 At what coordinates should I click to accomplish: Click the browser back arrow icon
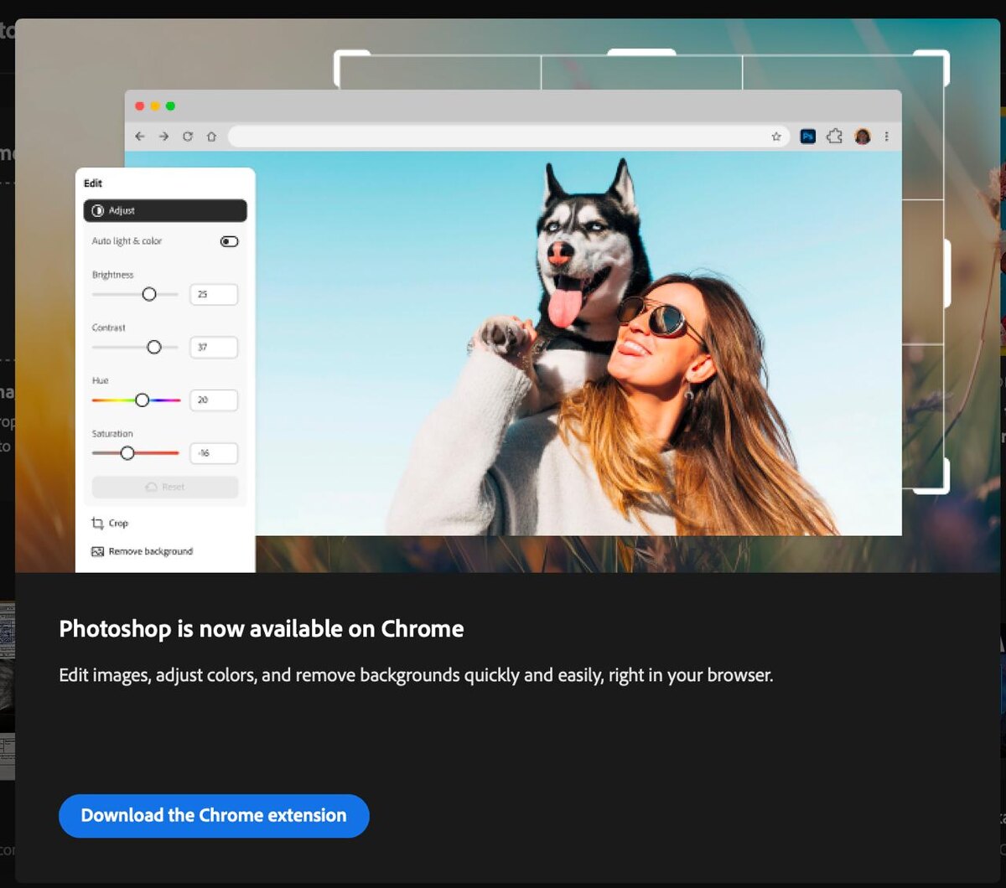140,137
